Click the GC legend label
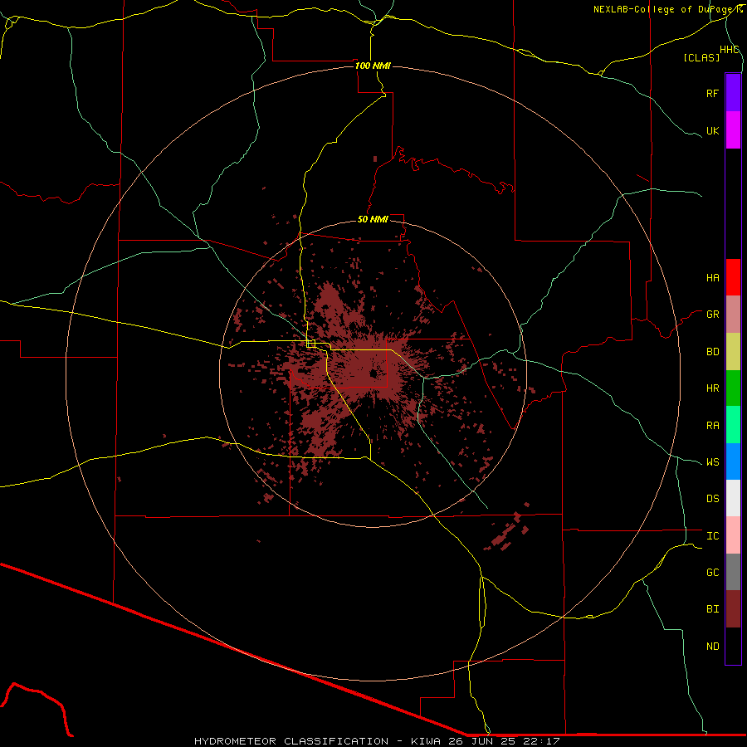The height and width of the screenshot is (747, 747). point(712,572)
